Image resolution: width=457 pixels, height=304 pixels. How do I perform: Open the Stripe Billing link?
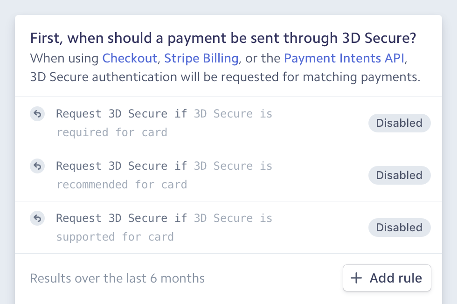click(201, 58)
